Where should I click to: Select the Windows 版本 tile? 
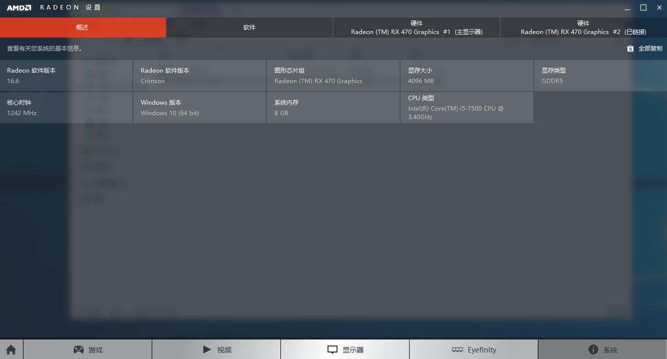pos(199,108)
